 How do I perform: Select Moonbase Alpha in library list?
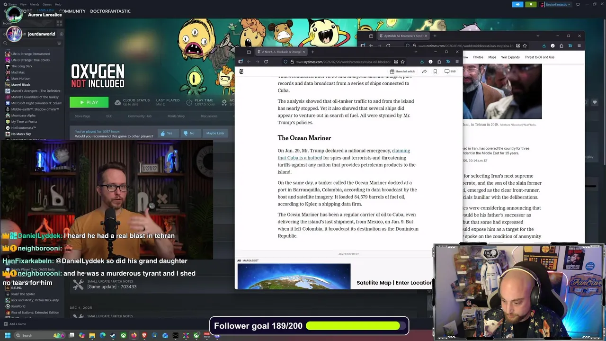pyautogui.click(x=23, y=116)
